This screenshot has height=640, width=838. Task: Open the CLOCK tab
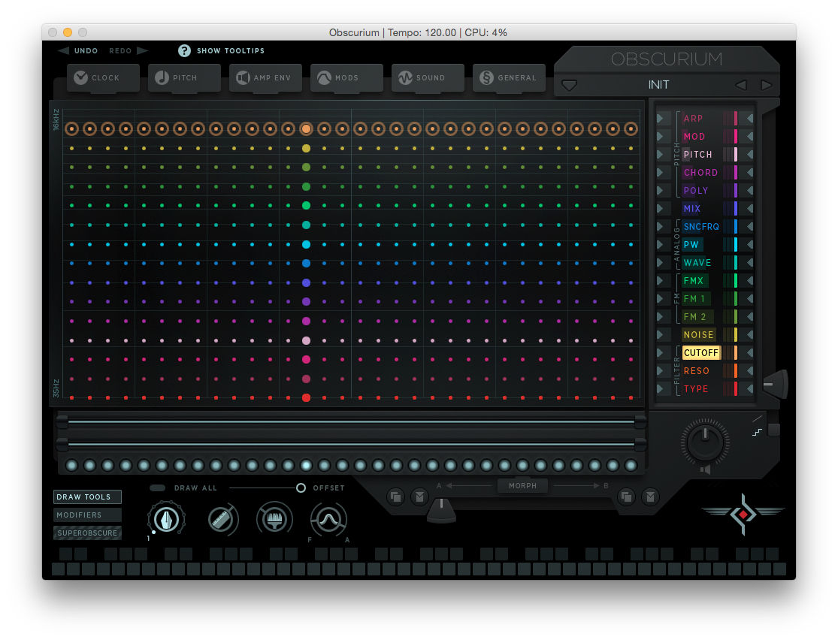pos(103,78)
